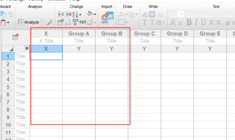Image resolution: width=235 pixels, height=140 pixels.
Task: Open the sort A-Z dropdown arrow
Action: click(80, 15)
